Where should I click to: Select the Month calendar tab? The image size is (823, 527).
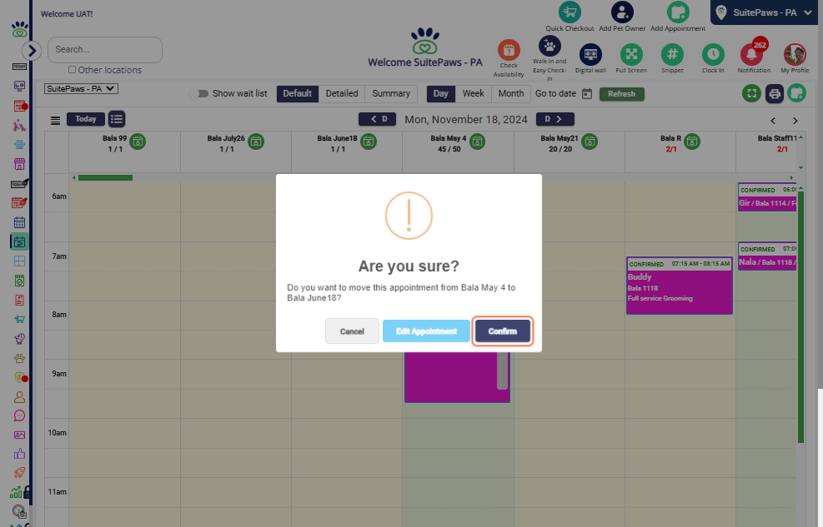click(x=510, y=94)
